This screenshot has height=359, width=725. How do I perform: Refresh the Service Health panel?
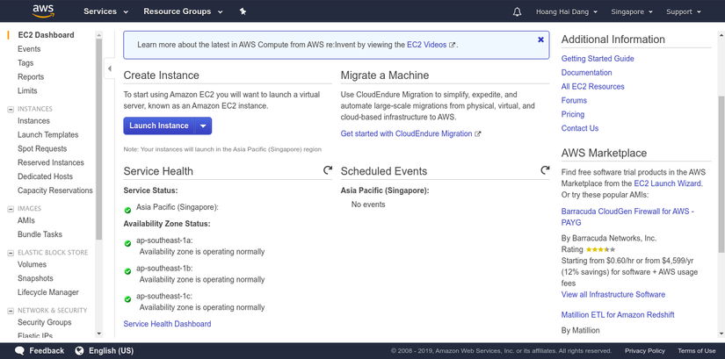click(328, 170)
